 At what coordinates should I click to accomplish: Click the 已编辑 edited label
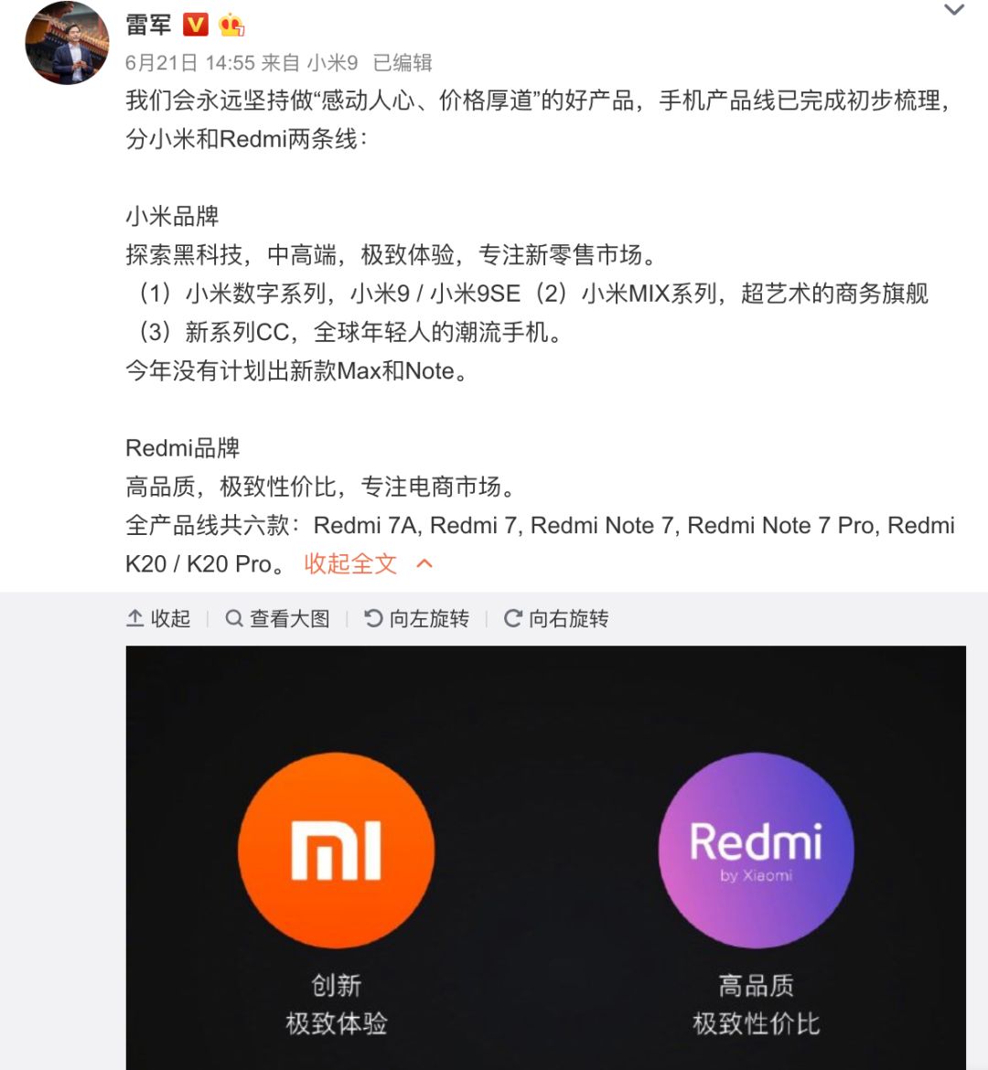click(x=403, y=63)
